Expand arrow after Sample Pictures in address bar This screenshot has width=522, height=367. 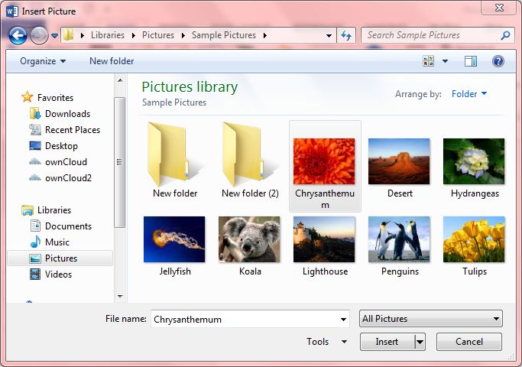(265, 35)
